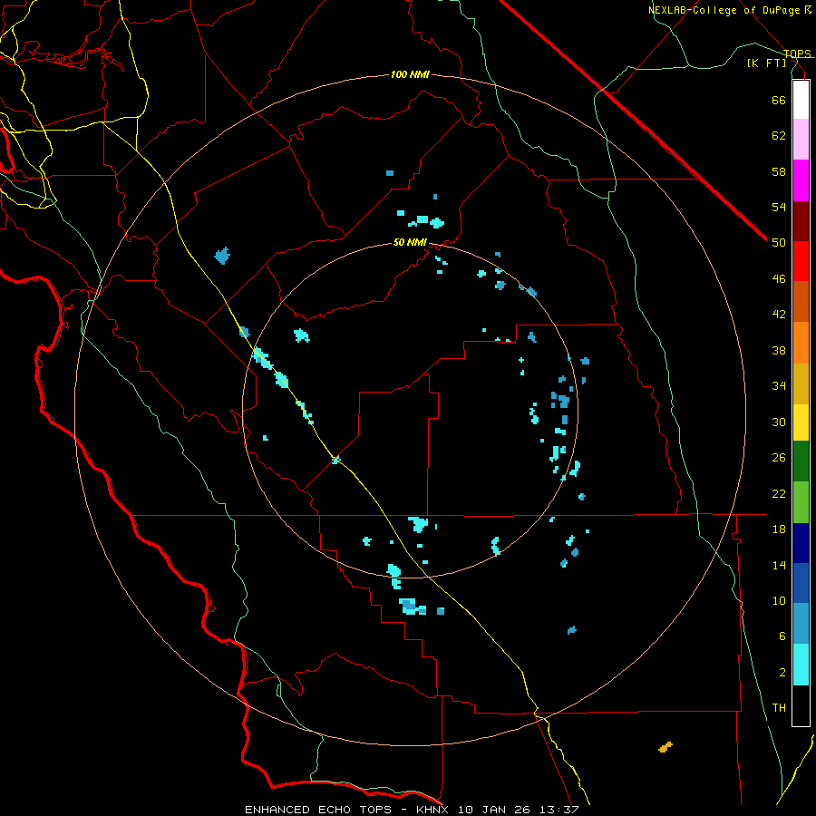Click the 10 legend value
This screenshot has height=816, width=816.
(779, 600)
